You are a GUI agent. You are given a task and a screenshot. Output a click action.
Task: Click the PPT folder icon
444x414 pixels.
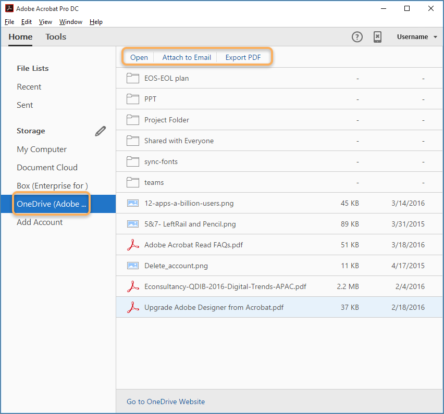coord(133,99)
